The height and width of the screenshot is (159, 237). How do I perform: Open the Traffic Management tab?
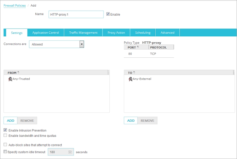pyautogui.click(x=83, y=33)
